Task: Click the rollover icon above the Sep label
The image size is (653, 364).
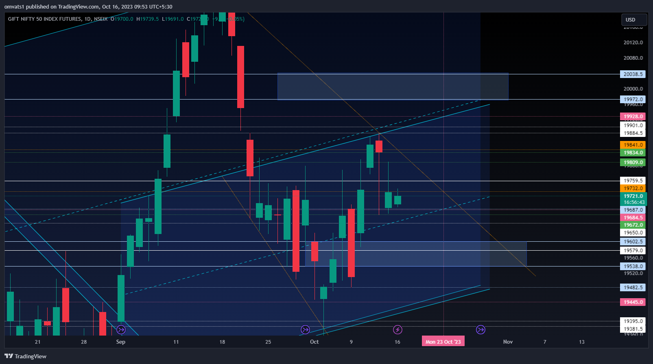Action: click(121, 329)
